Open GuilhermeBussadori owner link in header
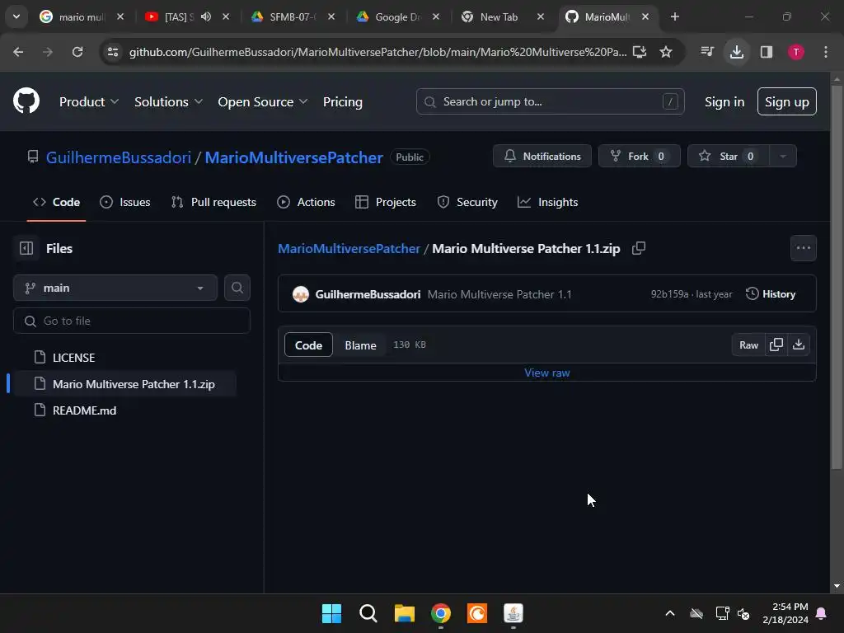Screen dimensions: 844x633 point(119,157)
